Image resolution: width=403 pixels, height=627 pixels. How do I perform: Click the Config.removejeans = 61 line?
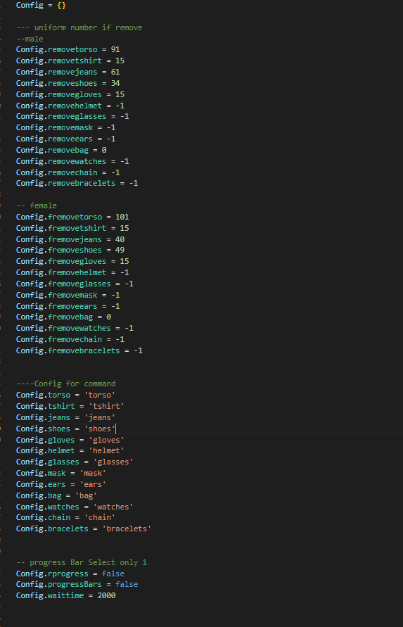click(68, 72)
